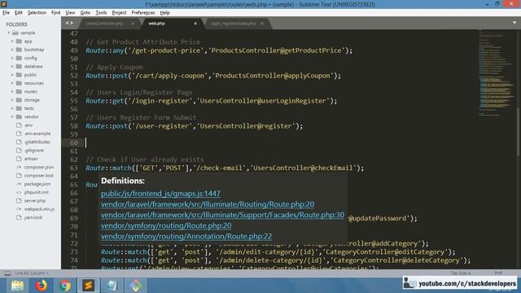The height and width of the screenshot is (293, 521).
Task: Click the code minimap
Action: tap(497, 73)
